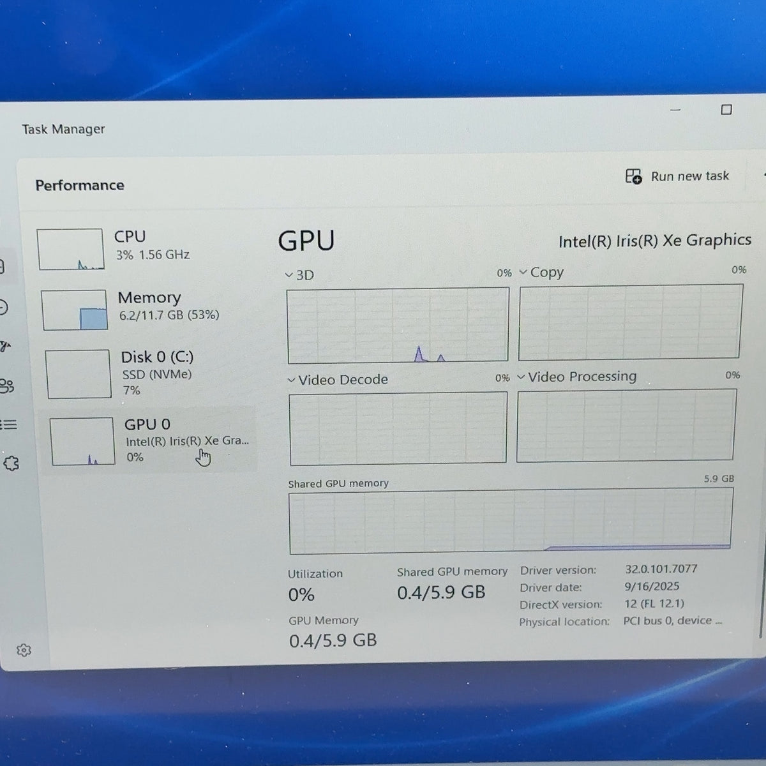Screen dimensions: 766x766
Task: Open Task Manager settings gear
Action: (x=24, y=650)
